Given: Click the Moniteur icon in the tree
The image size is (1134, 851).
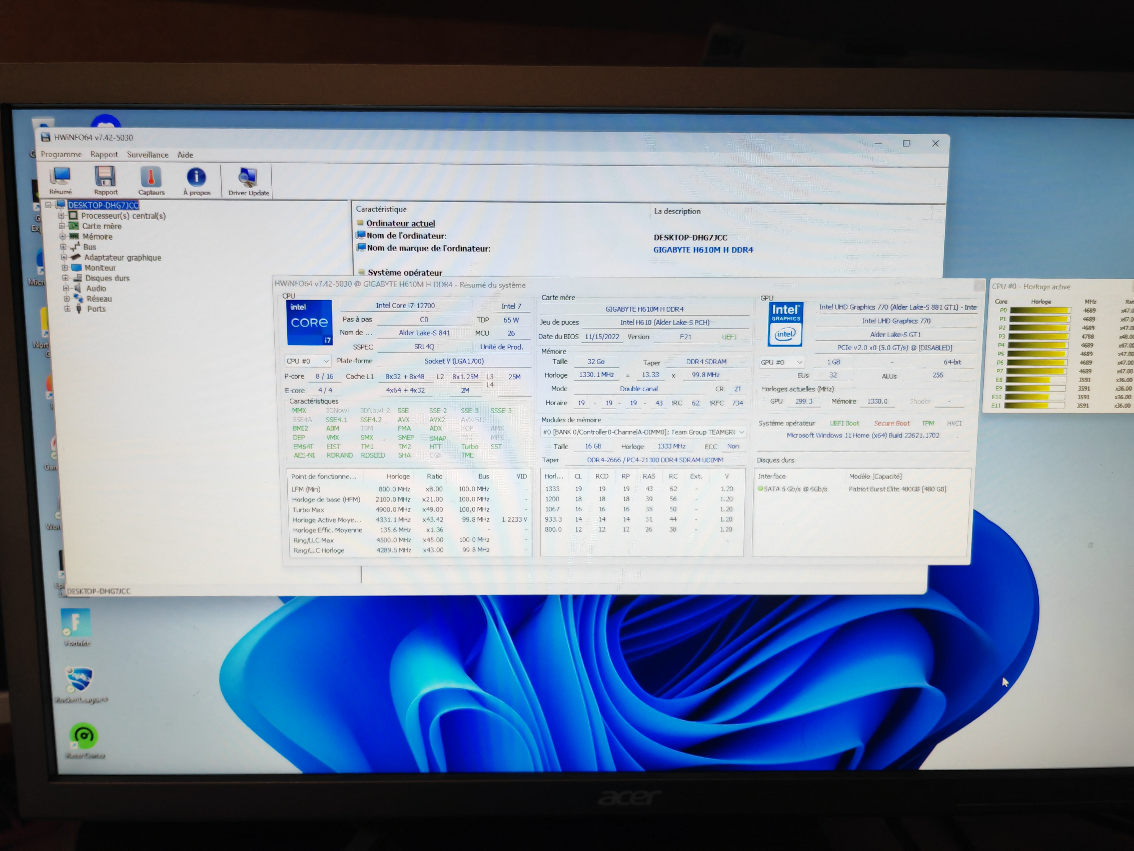Looking at the screenshot, I should pyautogui.click(x=77, y=268).
